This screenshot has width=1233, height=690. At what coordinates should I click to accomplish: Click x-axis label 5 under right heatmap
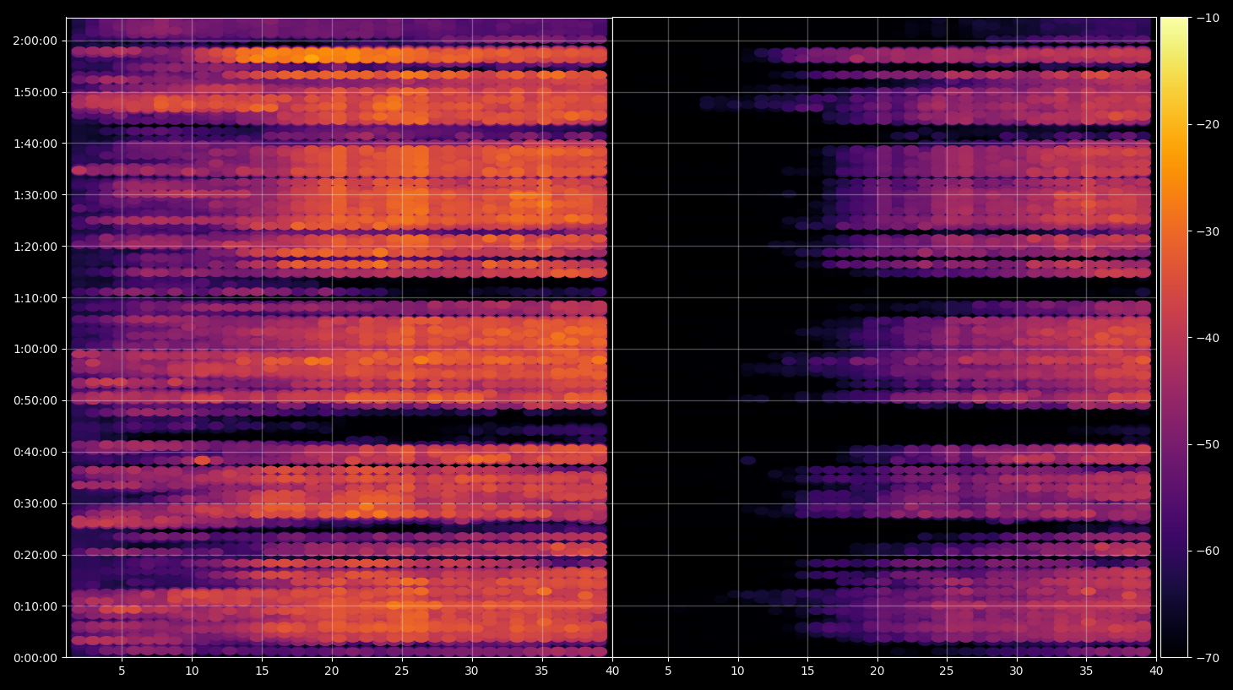[668, 671]
